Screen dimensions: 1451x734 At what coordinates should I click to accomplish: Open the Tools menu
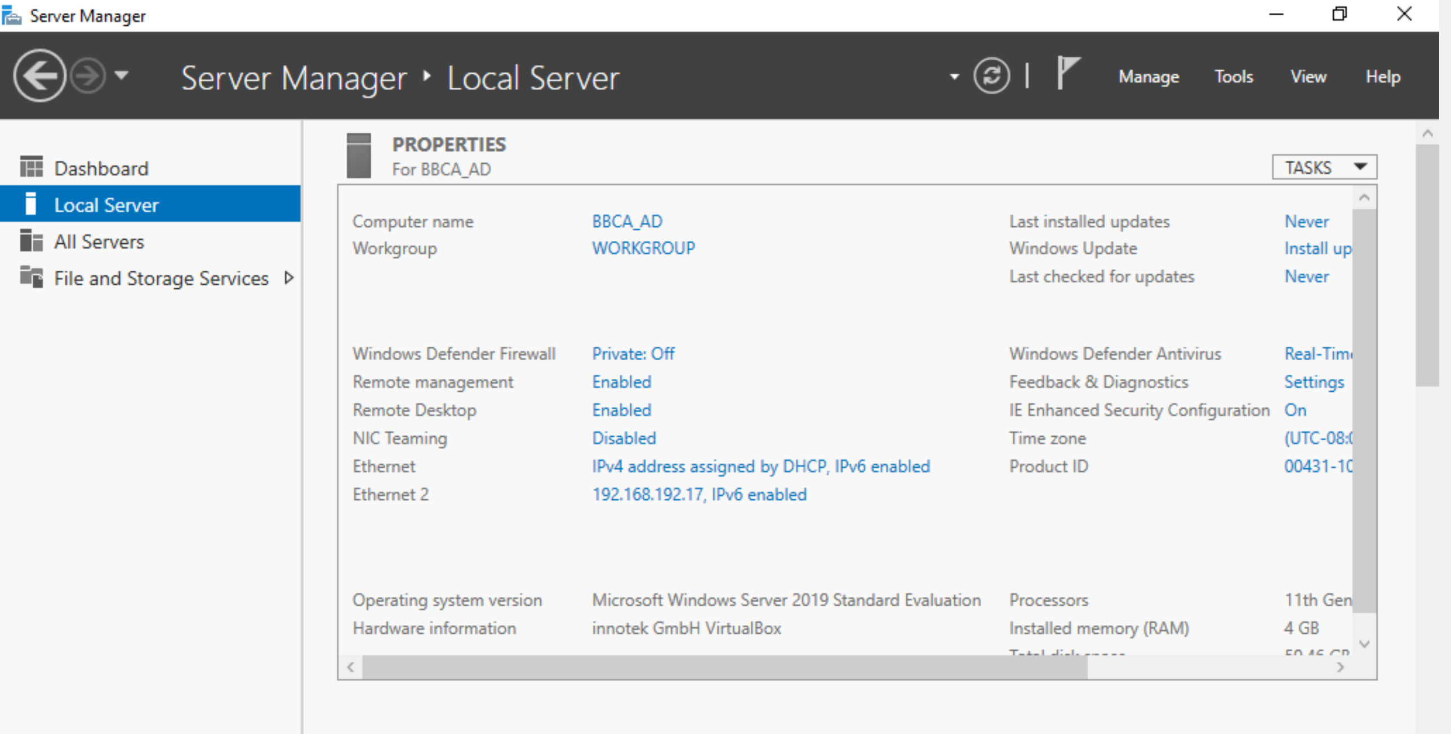[1234, 77]
